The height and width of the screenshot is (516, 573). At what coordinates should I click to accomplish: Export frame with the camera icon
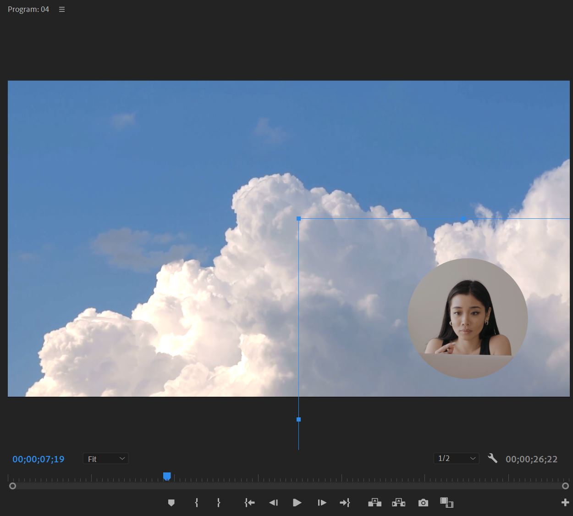tap(423, 503)
